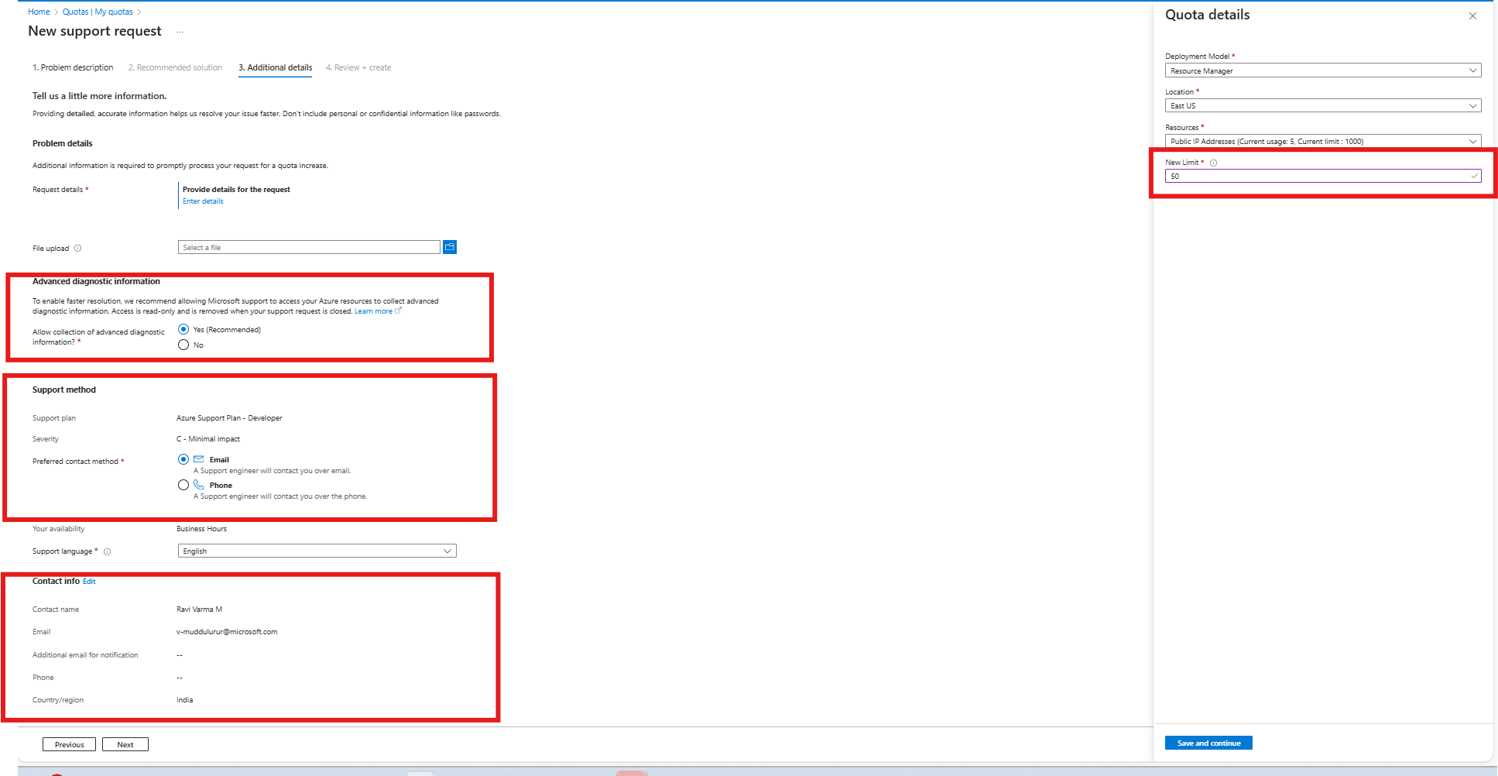Go to the Review + create tab
Screen dimensions: 1498x776
tap(358, 67)
